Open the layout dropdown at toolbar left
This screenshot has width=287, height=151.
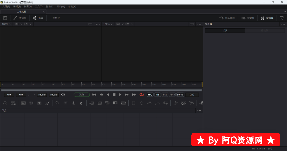pos(5,18)
